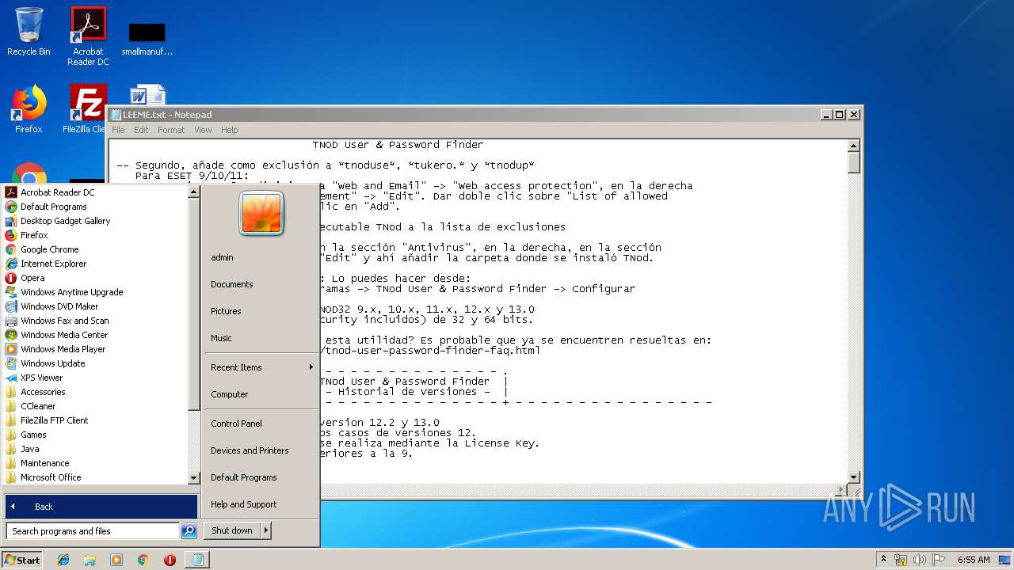1014x570 pixels.
Task: Select Recycle Bin desktop icon
Action: pos(29,32)
